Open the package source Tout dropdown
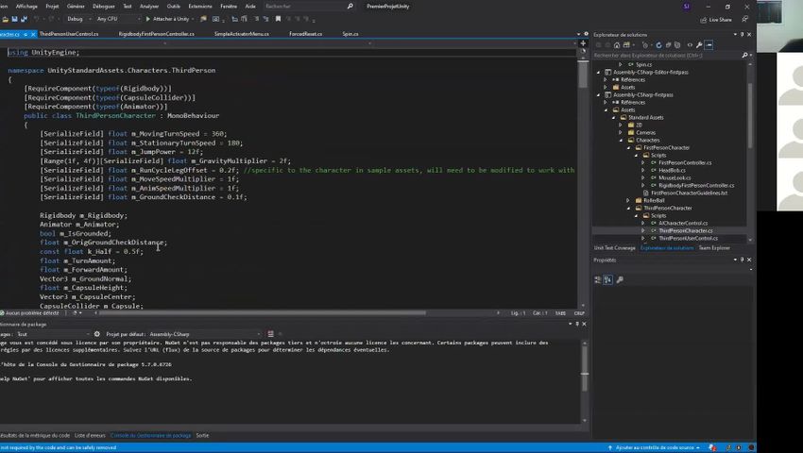Viewport: 803px width, 453px height. (x=53, y=334)
